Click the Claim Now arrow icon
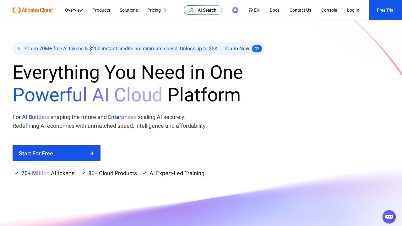Viewport: 402px width, 226px height. (x=257, y=49)
